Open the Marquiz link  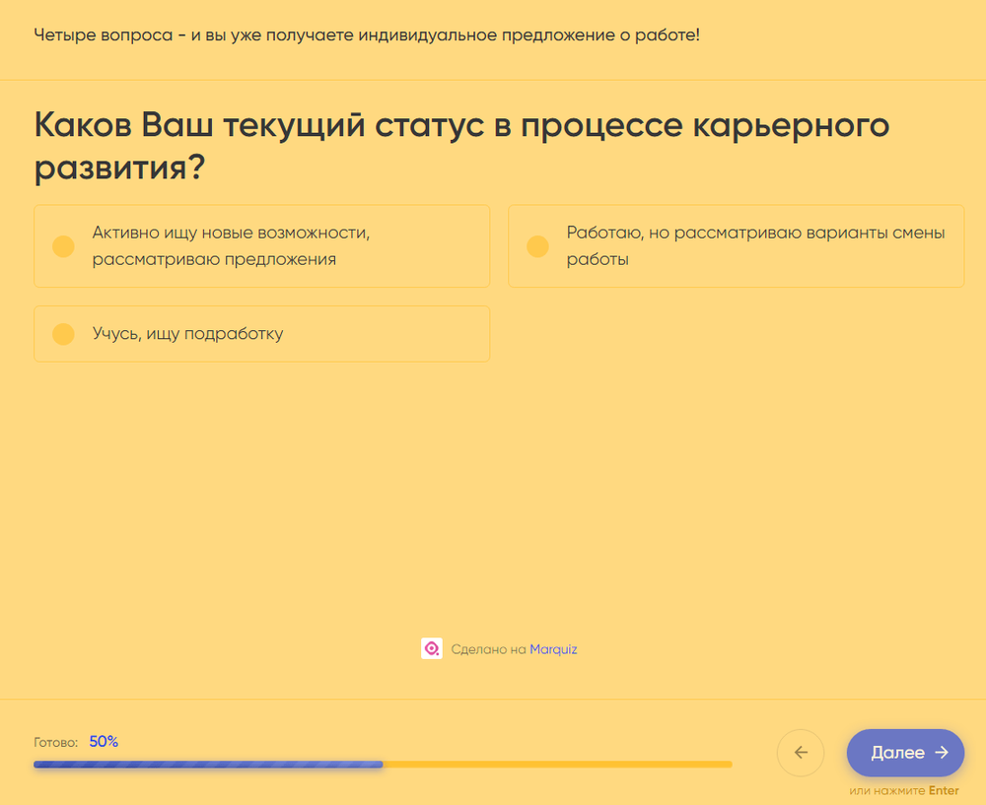click(553, 649)
